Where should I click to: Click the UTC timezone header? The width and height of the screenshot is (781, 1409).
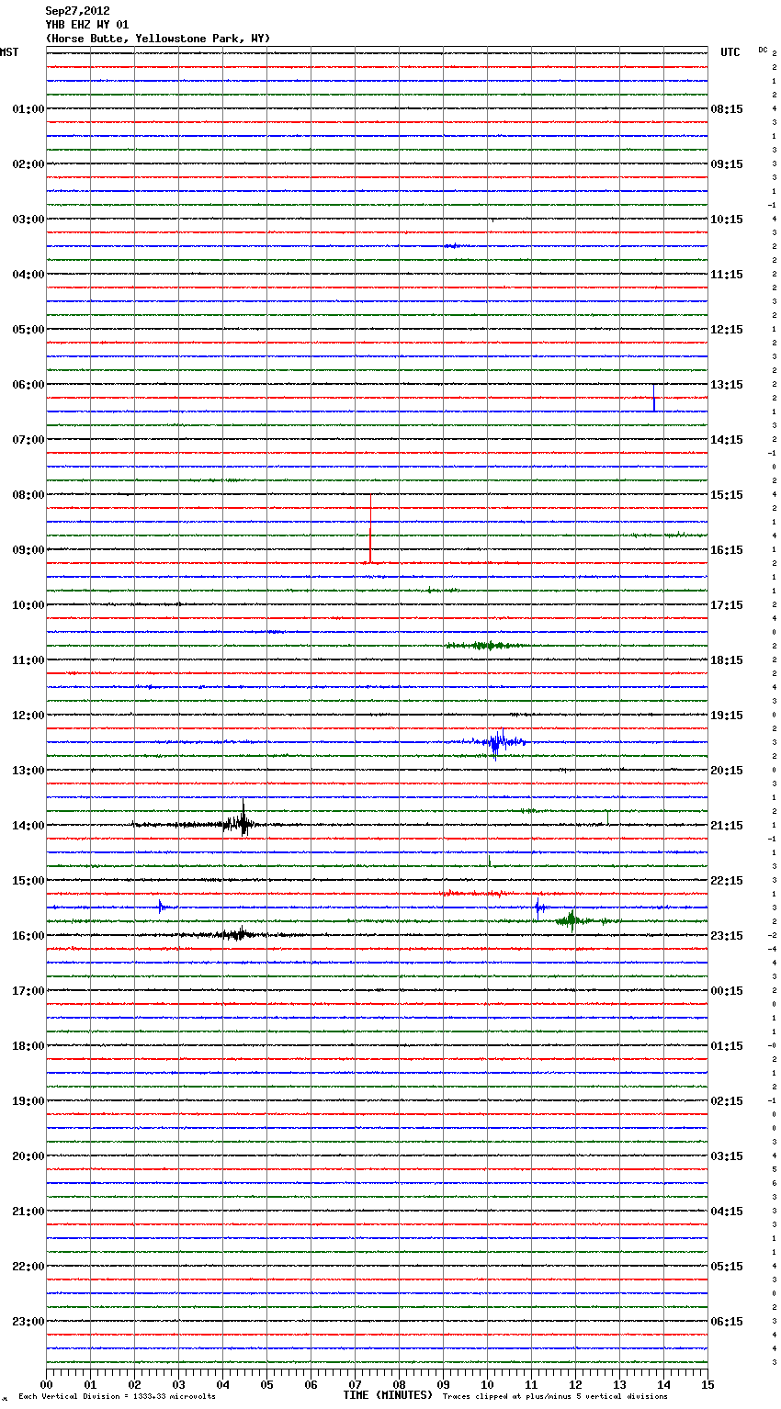tap(730, 52)
